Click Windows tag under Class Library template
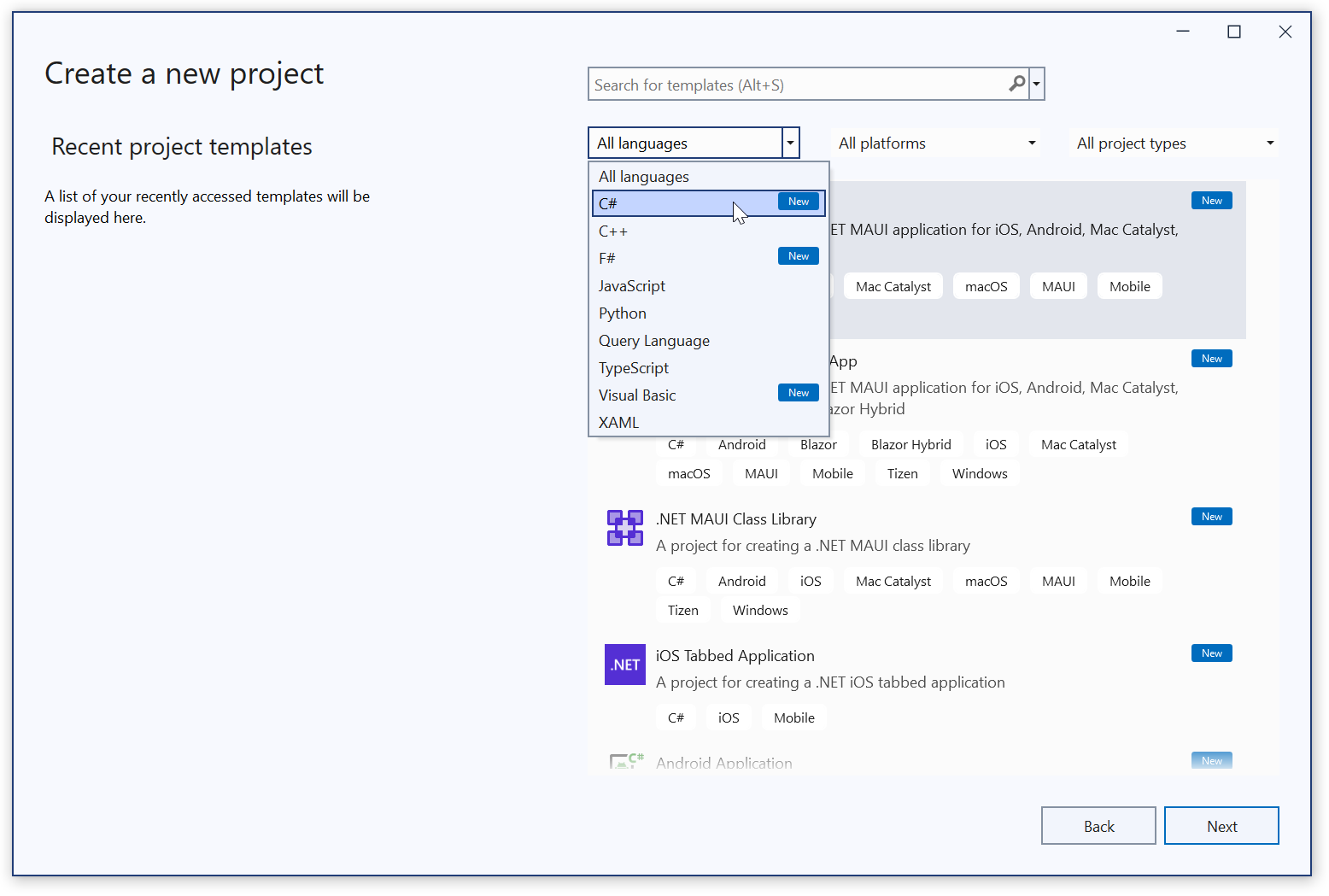1329x896 pixels. tap(760, 611)
